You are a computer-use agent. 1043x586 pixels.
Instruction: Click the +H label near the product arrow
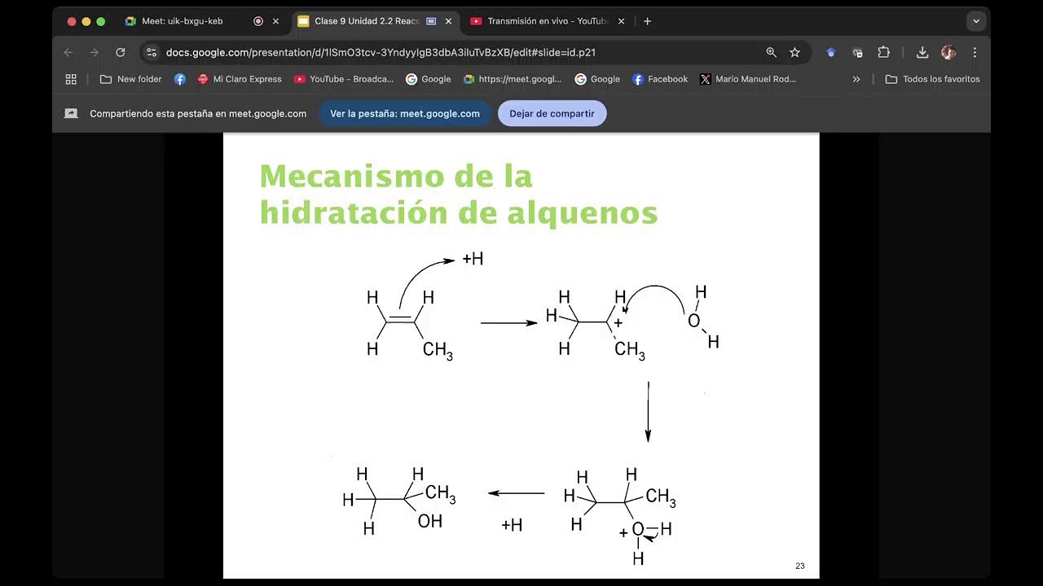click(x=512, y=525)
